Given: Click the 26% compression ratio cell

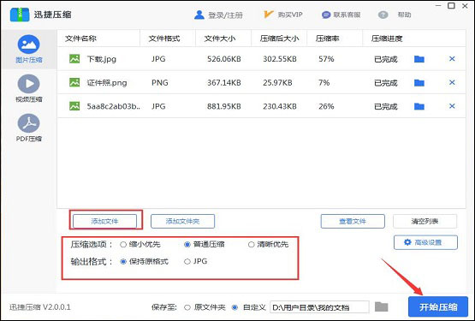Looking at the screenshot, I should coord(326,106).
